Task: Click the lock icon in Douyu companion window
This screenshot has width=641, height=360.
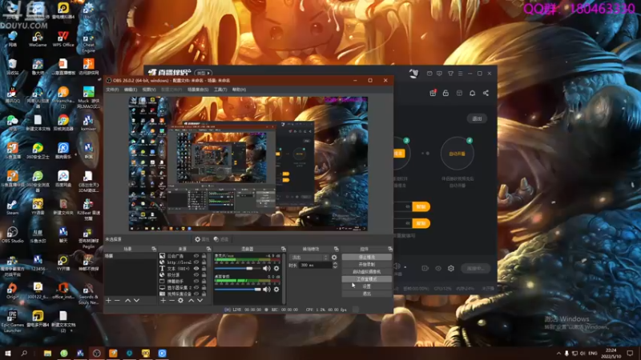Action: pos(445,93)
